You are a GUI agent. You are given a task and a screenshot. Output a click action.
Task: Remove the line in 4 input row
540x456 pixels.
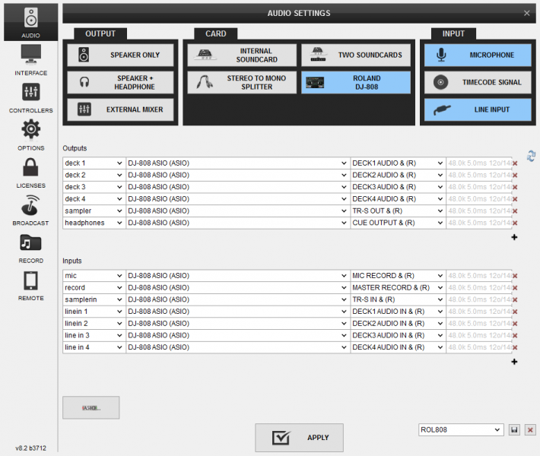[515, 347]
